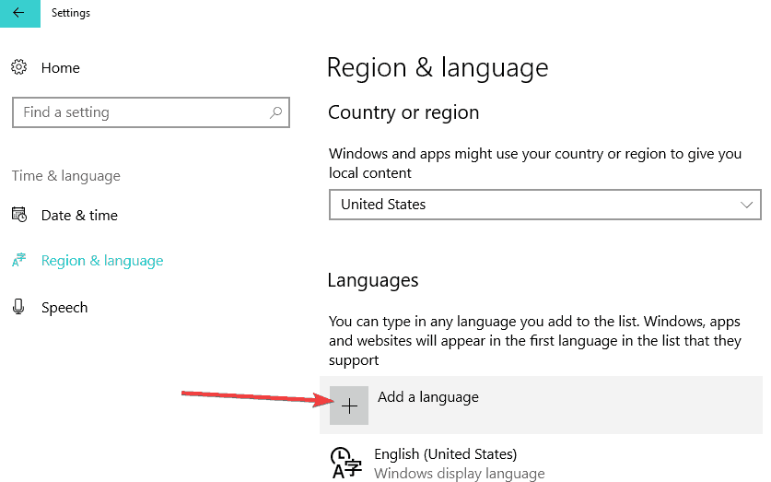Open the Home settings link
Image resolution: width=771 pixels, height=482 pixels.
tap(61, 68)
